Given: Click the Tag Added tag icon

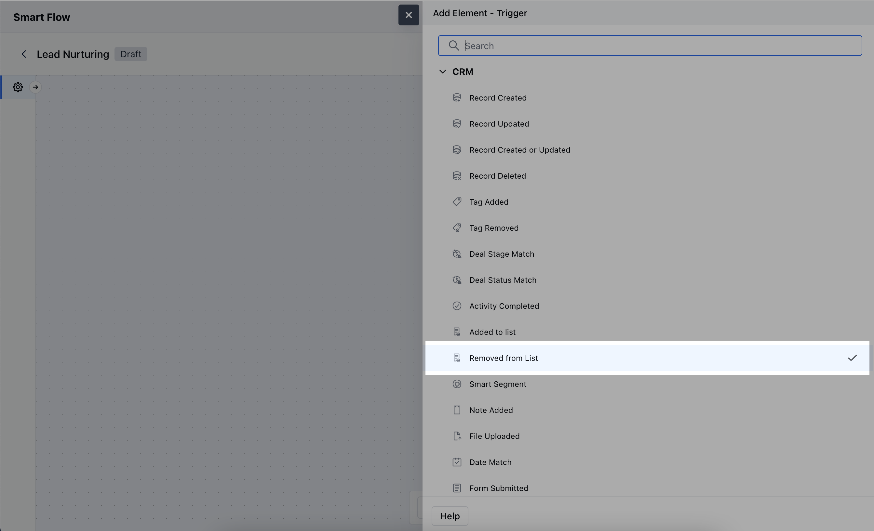Looking at the screenshot, I should pos(457,202).
